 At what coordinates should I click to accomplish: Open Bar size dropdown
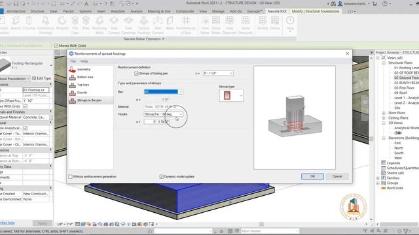pyautogui.click(x=181, y=91)
